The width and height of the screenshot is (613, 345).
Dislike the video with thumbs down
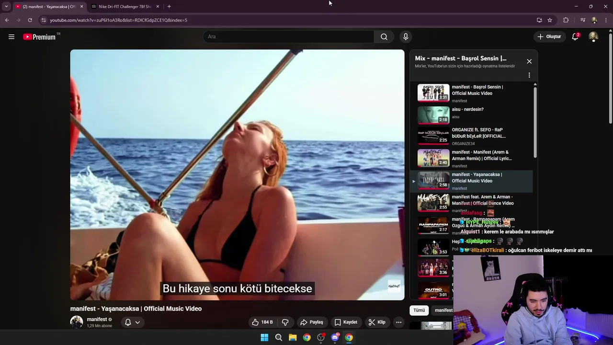(x=285, y=322)
